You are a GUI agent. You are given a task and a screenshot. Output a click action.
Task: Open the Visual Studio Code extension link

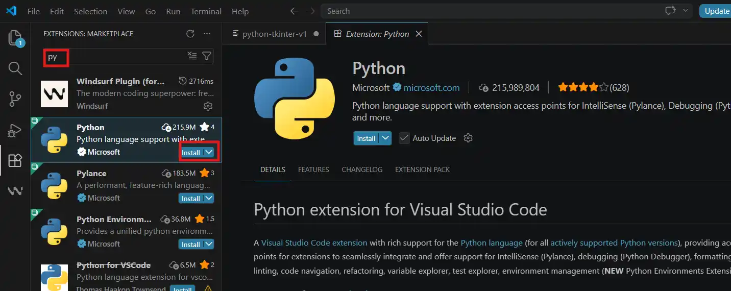(x=314, y=243)
